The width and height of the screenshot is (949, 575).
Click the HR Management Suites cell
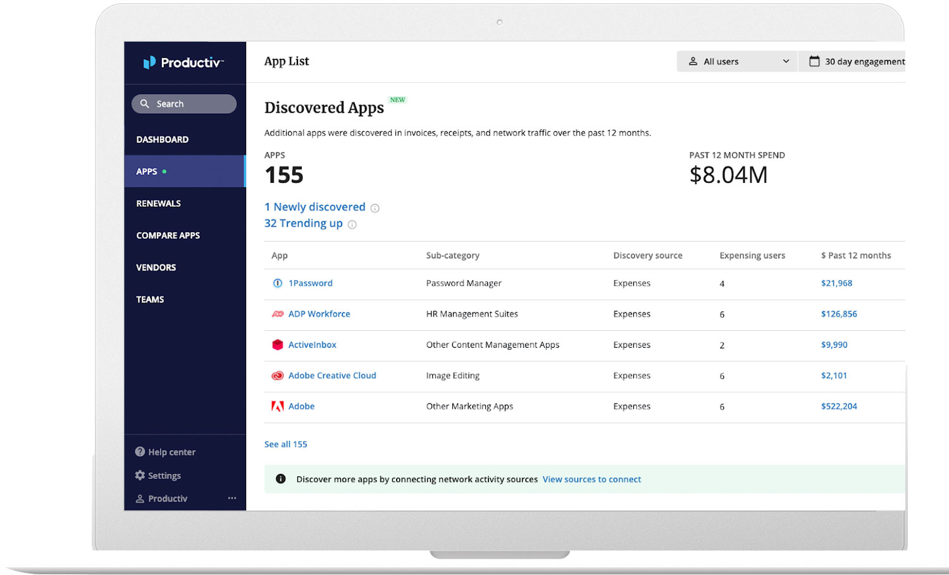pyautogui.click(x=472, y=314)
